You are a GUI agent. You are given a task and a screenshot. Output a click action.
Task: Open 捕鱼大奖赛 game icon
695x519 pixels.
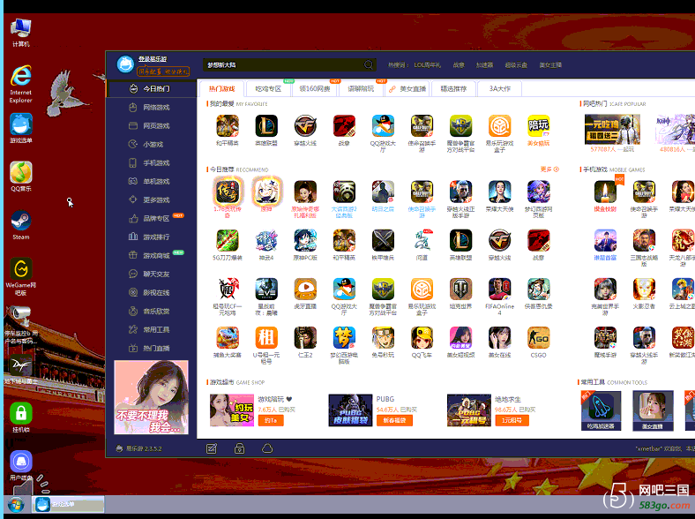(228, 338)
